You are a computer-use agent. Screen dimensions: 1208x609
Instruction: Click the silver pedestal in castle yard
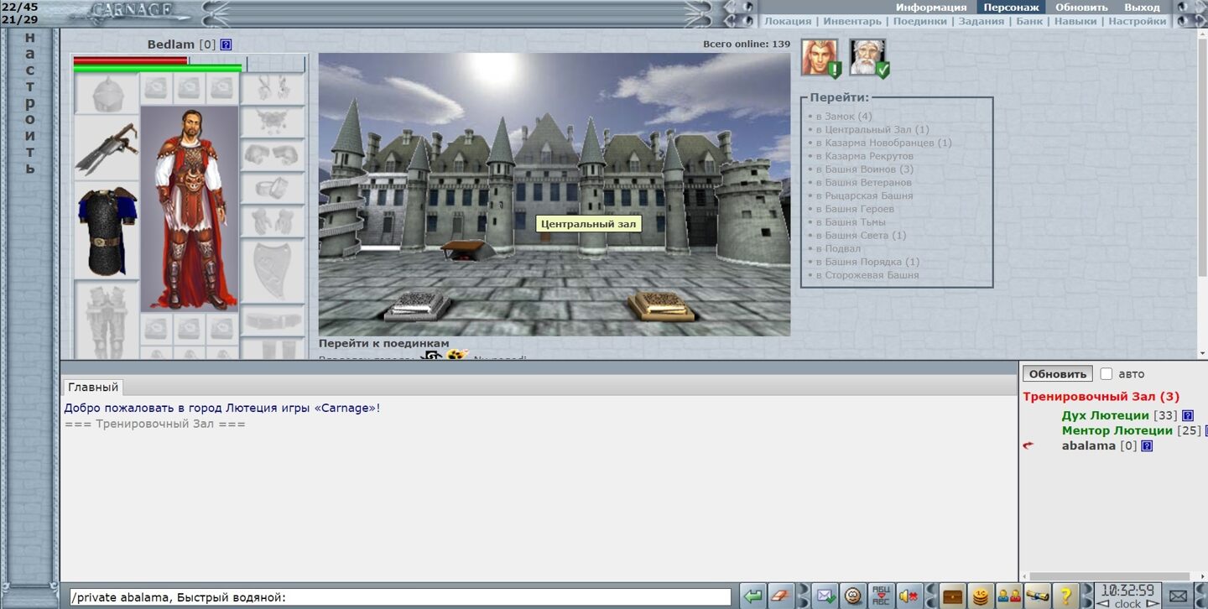pos(417,304)
